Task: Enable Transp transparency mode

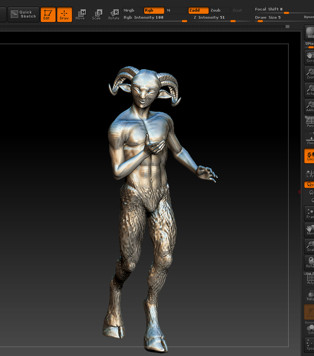Action: (x=309, y=296)
